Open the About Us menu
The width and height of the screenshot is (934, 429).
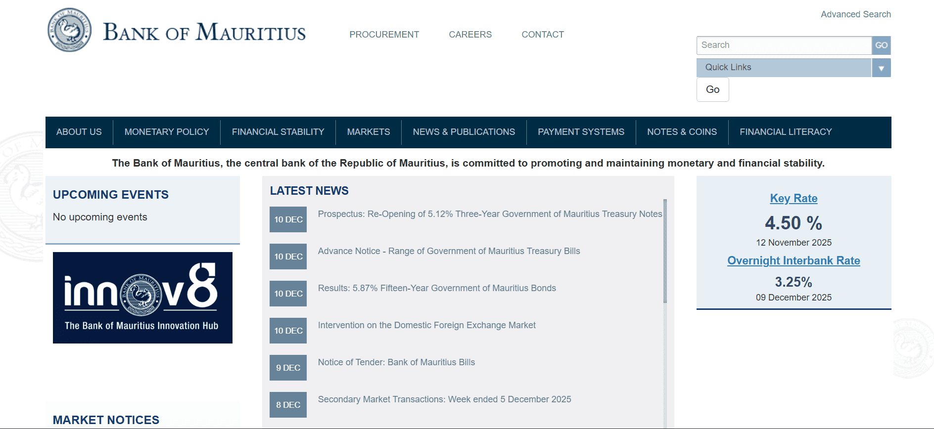79,132
